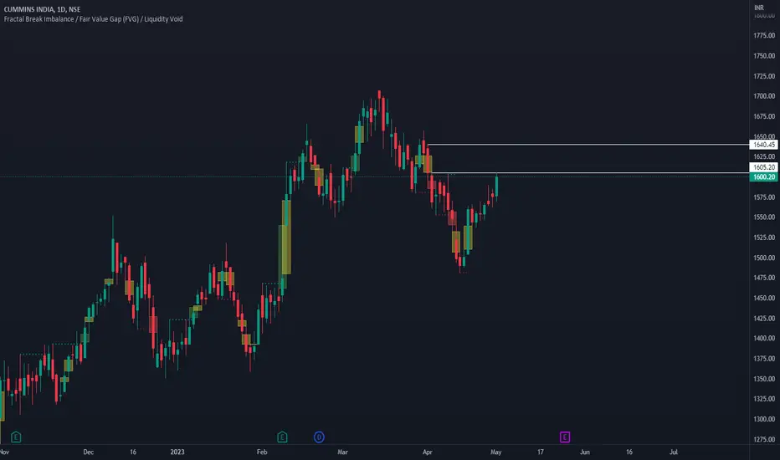Click the Jul label on the time axis
Viewport: 780px width, 460px height.
click(674, 452)
